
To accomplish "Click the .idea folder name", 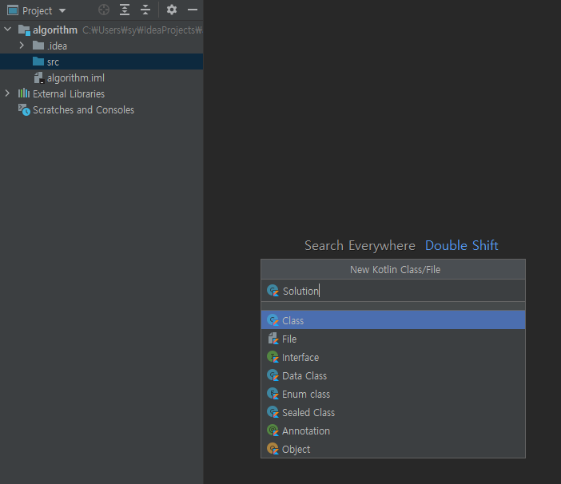I will (57, 46).
